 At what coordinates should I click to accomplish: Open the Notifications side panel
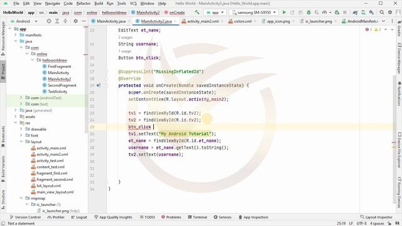(399, 94)
